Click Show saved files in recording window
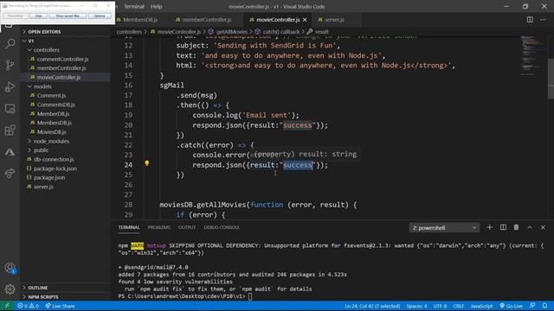This screenshot has width=554, height=311. coord(68,16)
